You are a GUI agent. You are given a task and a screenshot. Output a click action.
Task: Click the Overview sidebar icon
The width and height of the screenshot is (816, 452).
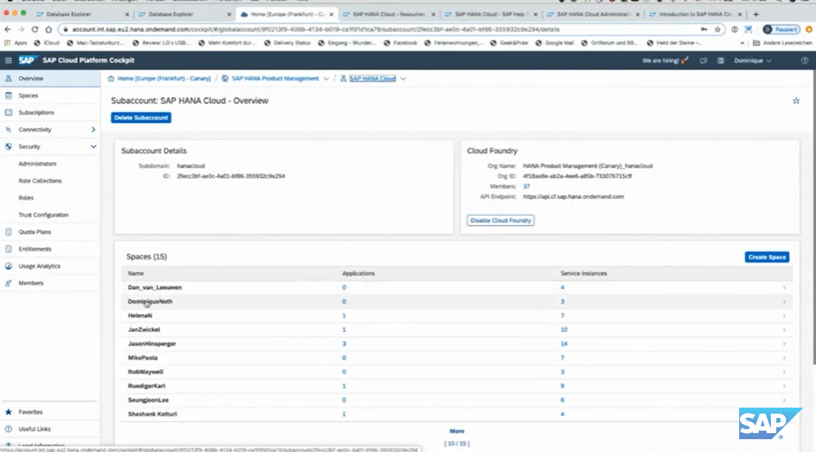(9, 78)
